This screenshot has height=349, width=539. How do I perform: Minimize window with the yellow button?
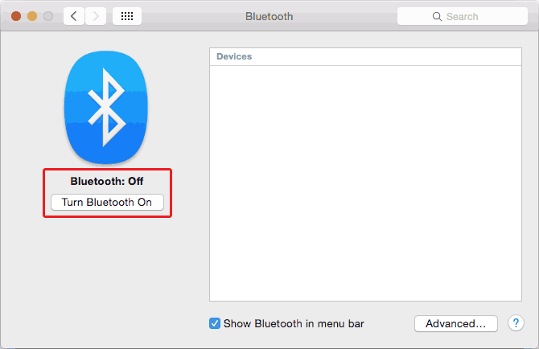tap(32, 16)
